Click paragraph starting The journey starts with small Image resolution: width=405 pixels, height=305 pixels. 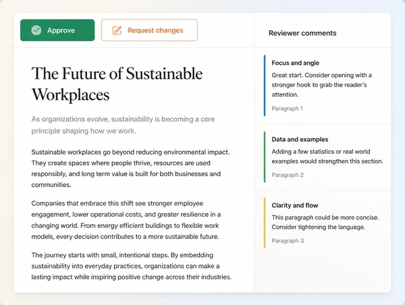(131, 266)
